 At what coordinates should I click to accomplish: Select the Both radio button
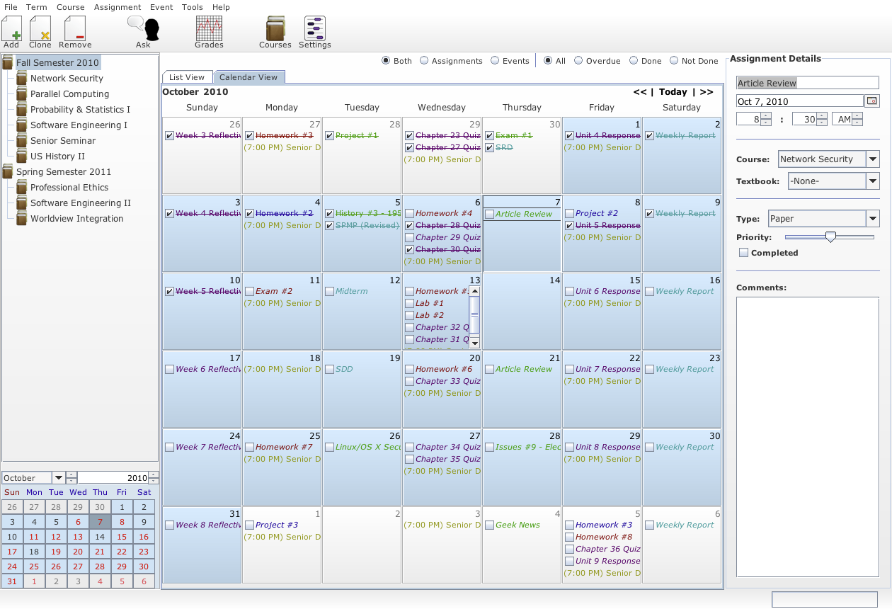point(386,61)
